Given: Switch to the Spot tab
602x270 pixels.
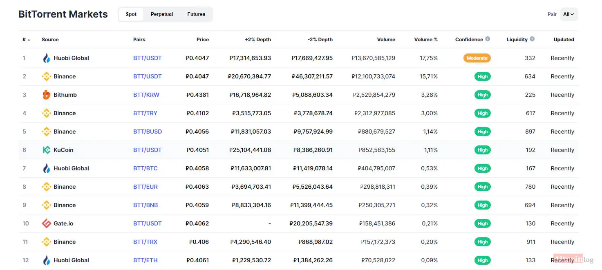Looking at the screenshot, I should pyautogui.click(x=131, y=14).
